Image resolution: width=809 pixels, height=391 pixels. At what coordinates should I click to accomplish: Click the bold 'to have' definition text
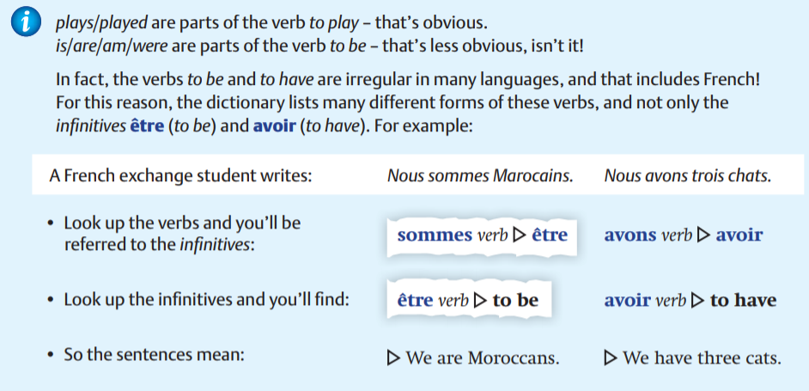point(743,301)
